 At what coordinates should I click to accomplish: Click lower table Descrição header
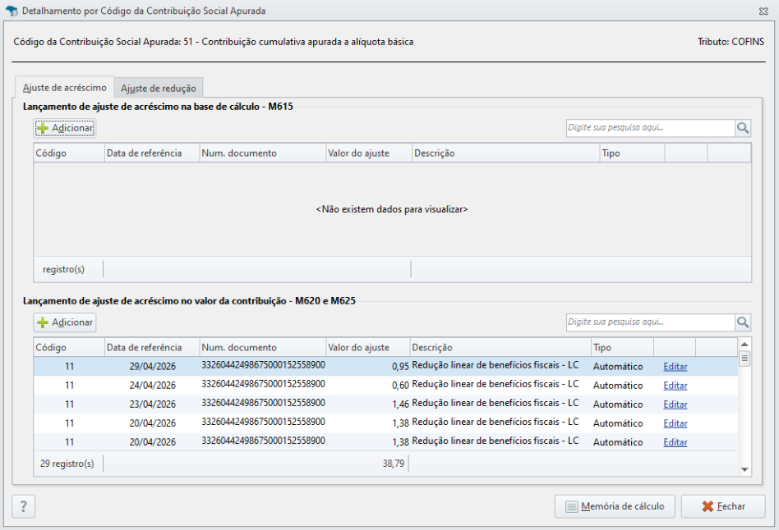click(x=500, y=347)
